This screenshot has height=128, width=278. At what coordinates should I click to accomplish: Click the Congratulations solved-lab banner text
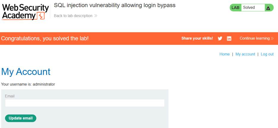click(45, 38)
